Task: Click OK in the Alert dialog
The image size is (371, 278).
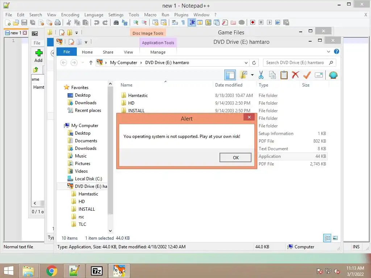Action: [x=235, y=157]
